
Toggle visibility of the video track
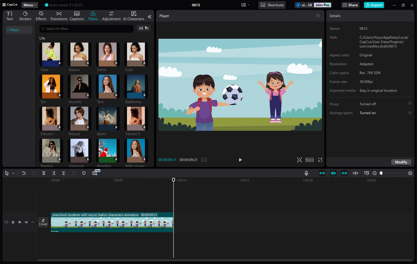(20, 222)
